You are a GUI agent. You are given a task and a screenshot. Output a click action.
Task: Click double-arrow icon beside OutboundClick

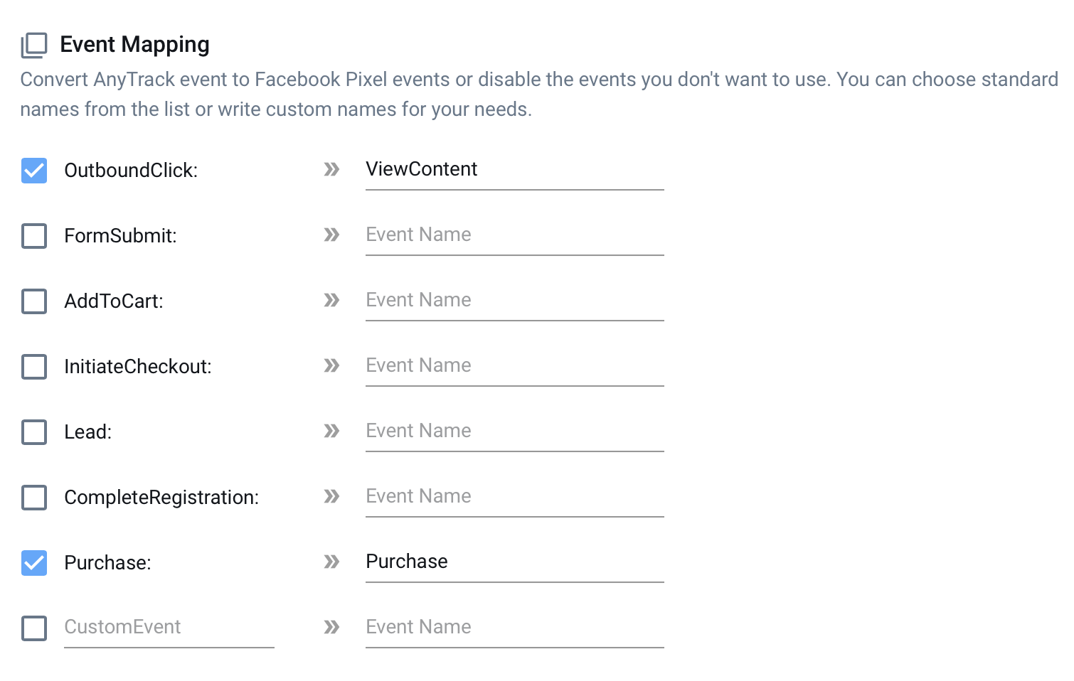tap(331, 169)
